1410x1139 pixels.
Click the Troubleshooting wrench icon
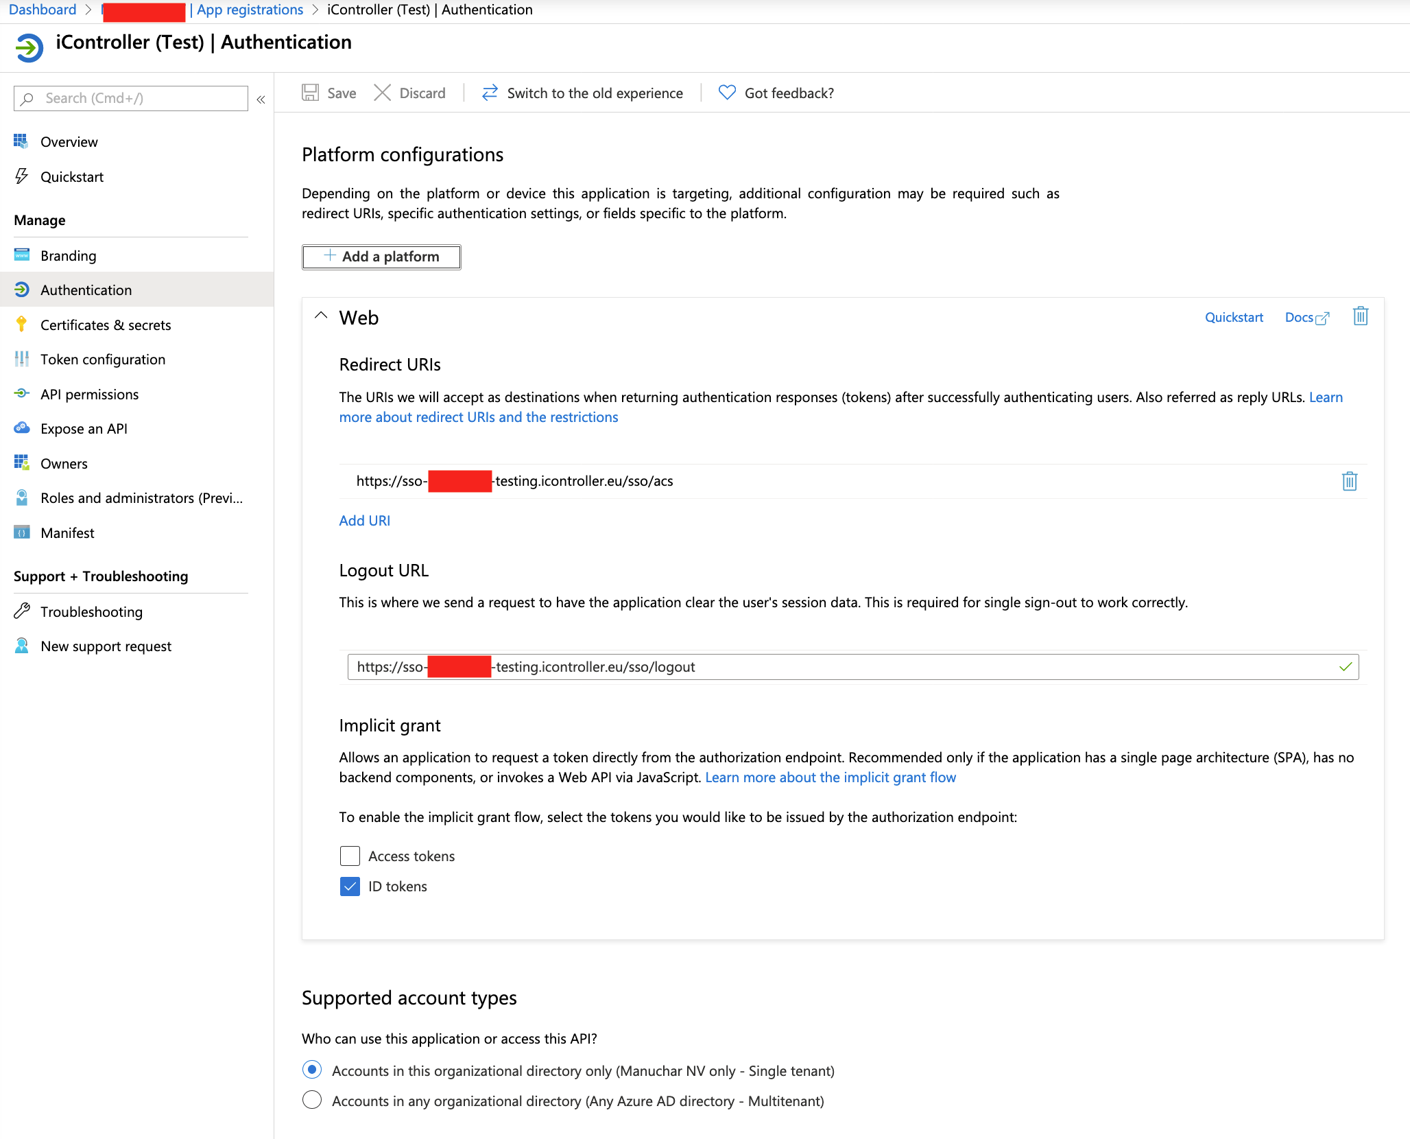point(21,611)
